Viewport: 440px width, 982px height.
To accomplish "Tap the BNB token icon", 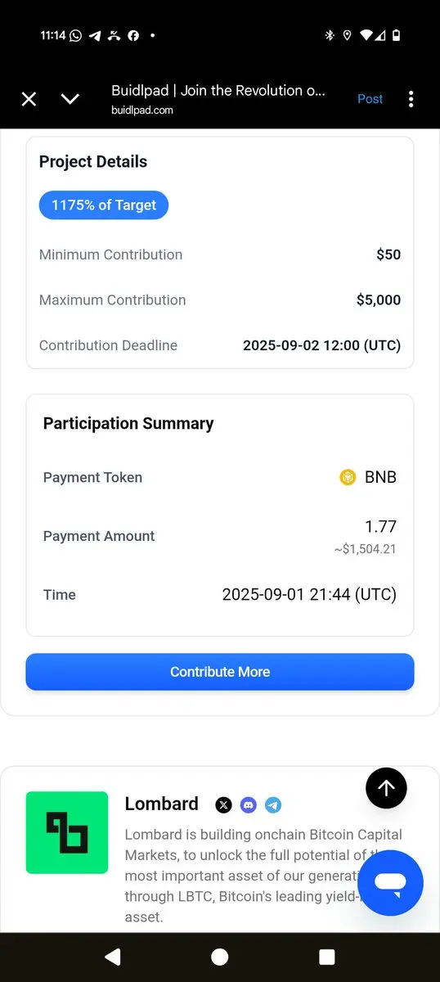I will [348, 477].
